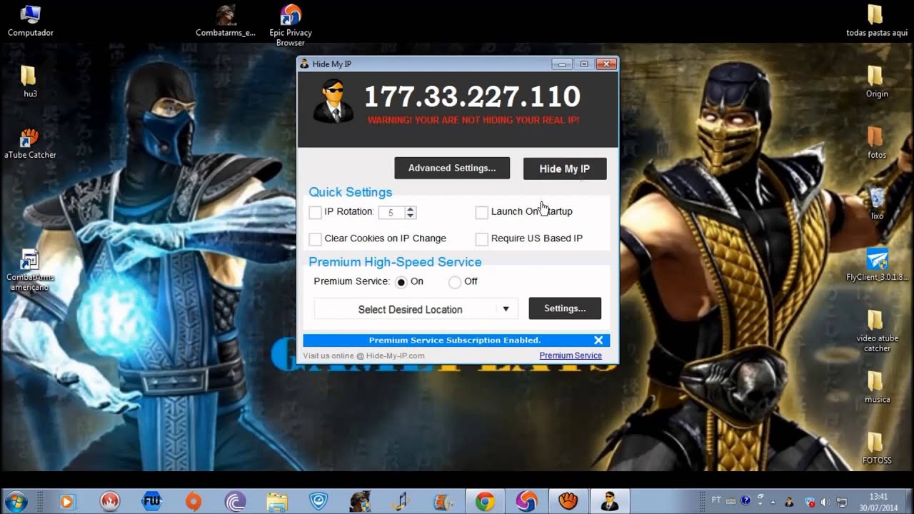Show hidden system tray icons arrow
The width and height of the screenshot is (914, 514).
click(x=773, y=502)
